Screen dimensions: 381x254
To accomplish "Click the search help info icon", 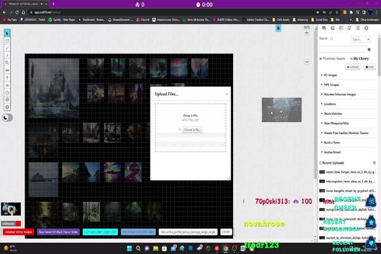I will pyautogui.click(x=369, y=50).
